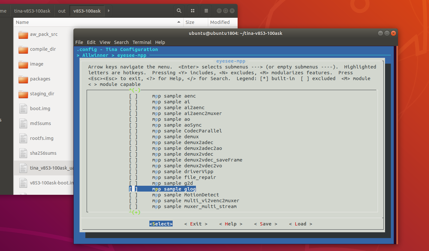Sort the file list by Size column
The width and height of the screenshot is (429, 251).
[x=196, y=22]
